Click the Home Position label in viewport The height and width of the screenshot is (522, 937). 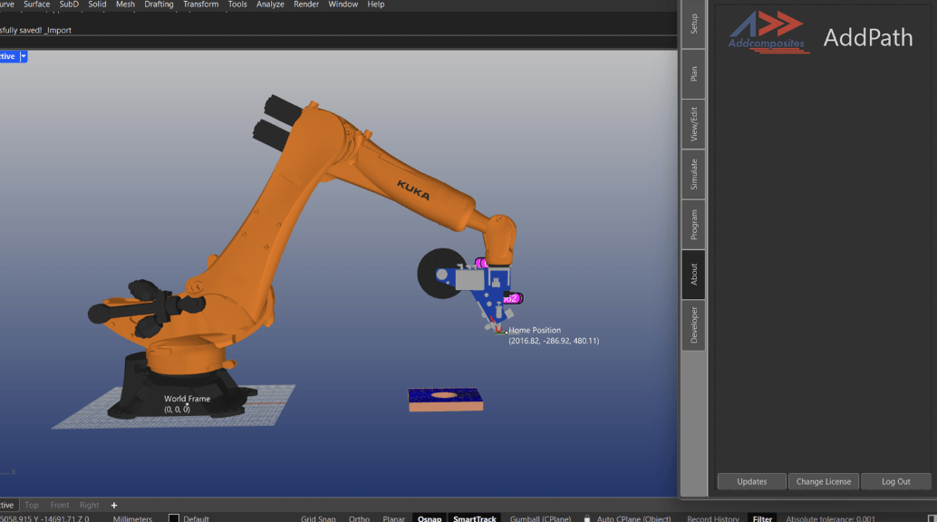pyautogui.click(x=535, y=330)
